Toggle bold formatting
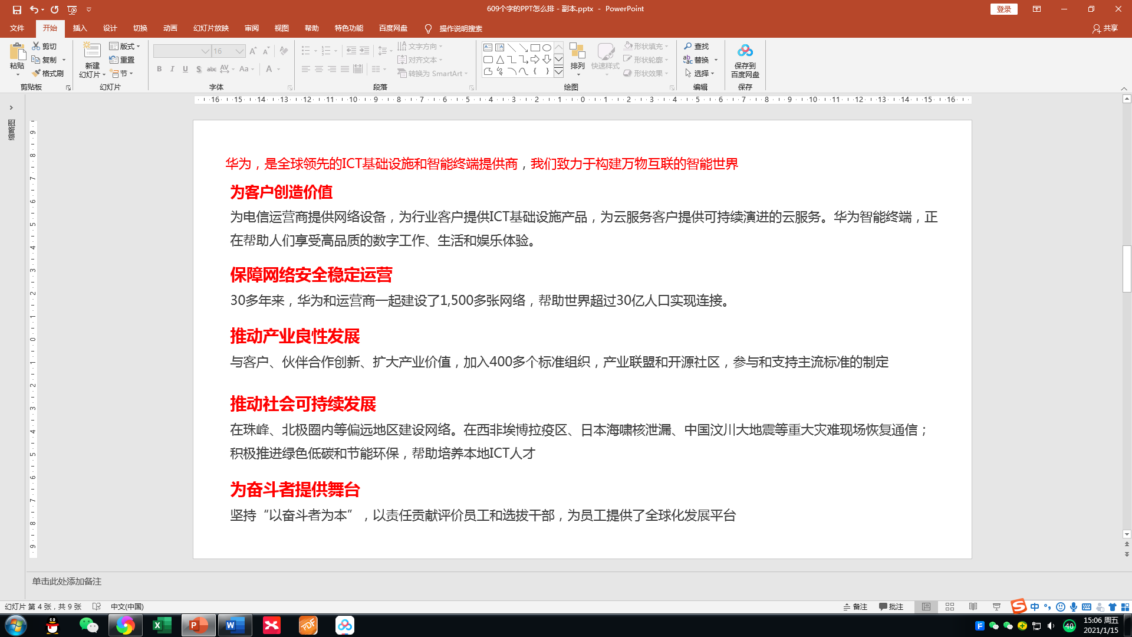This screenshot has width=1132, height=637. [159, 69]
